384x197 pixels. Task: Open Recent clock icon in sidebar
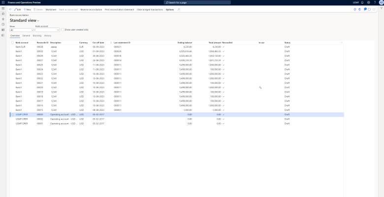coord(3,24)
